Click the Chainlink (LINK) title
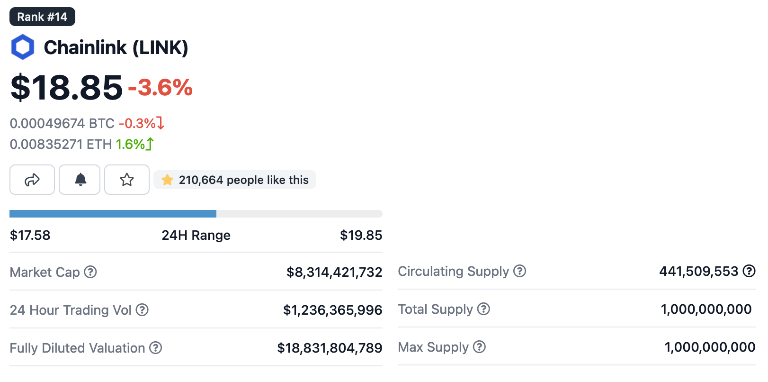 [116, 47]
